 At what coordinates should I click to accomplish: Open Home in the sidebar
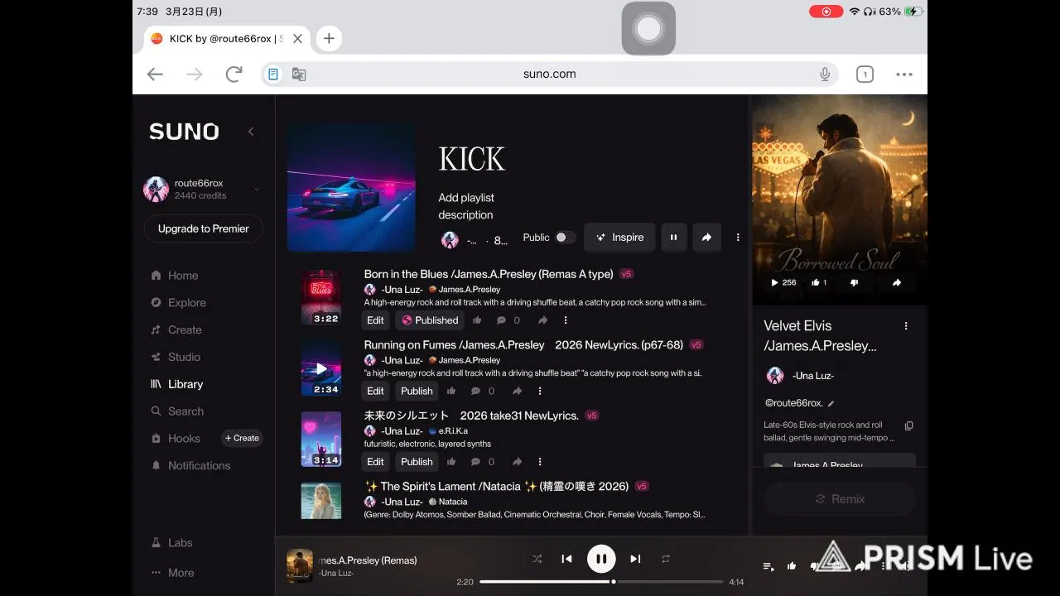point(175,276)
